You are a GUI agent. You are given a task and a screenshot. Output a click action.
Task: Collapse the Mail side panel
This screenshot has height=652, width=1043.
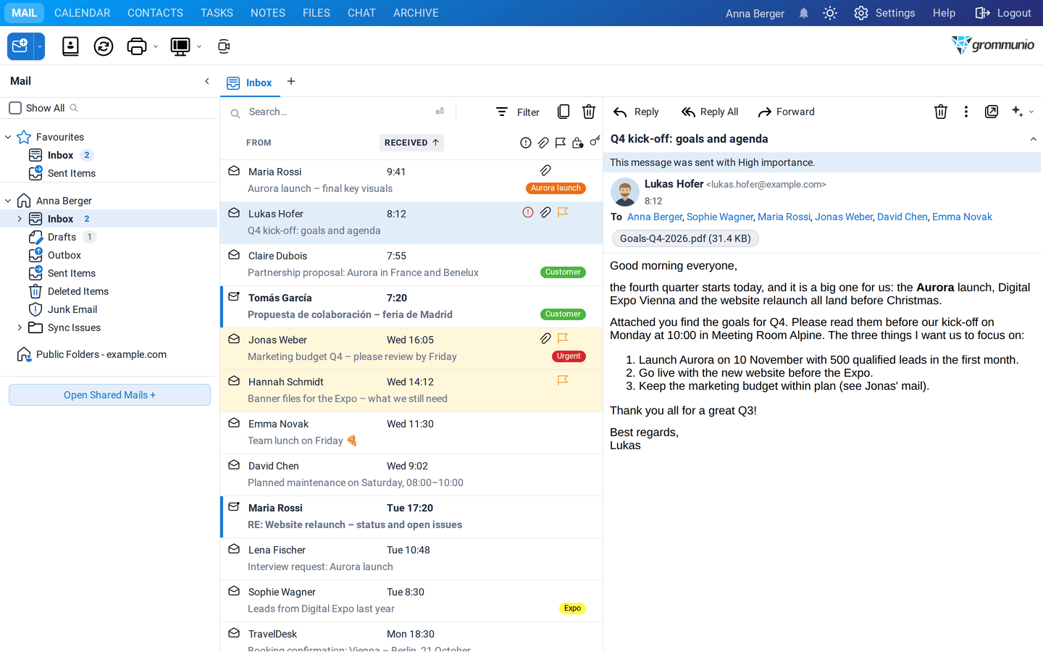click(207, 81)
